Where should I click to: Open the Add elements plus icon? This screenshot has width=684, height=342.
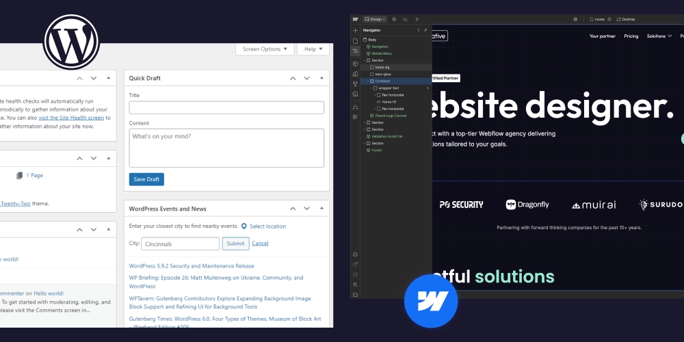355,31
